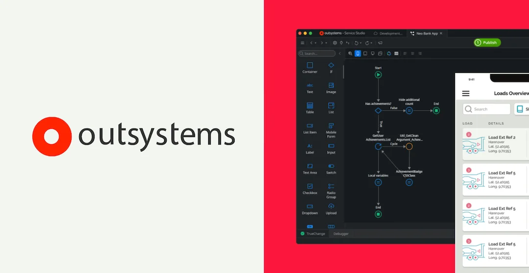Click the location pin toolbar icon

pyautogui.click(x=341, y=43)
